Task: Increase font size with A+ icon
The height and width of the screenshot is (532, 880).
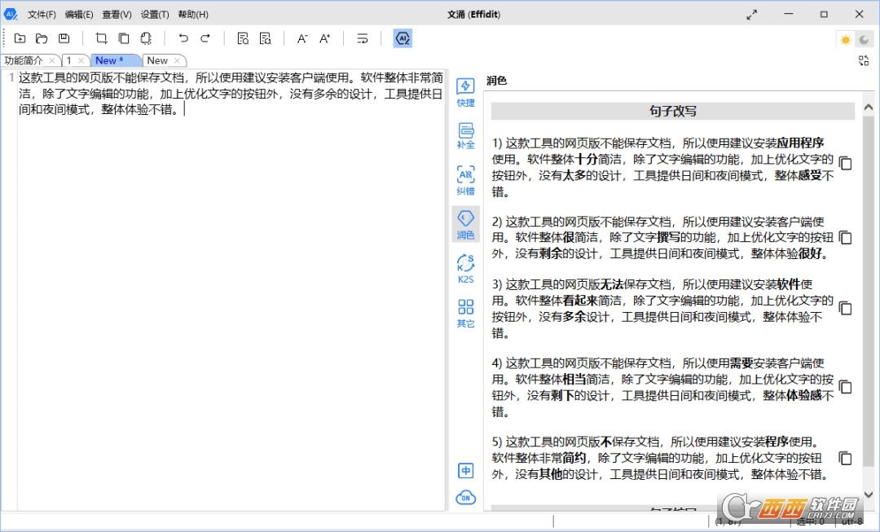Action: coord(324,38)
